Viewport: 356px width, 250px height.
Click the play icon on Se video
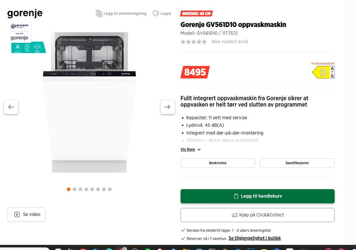pyautogui.click(x=17, y=214)
